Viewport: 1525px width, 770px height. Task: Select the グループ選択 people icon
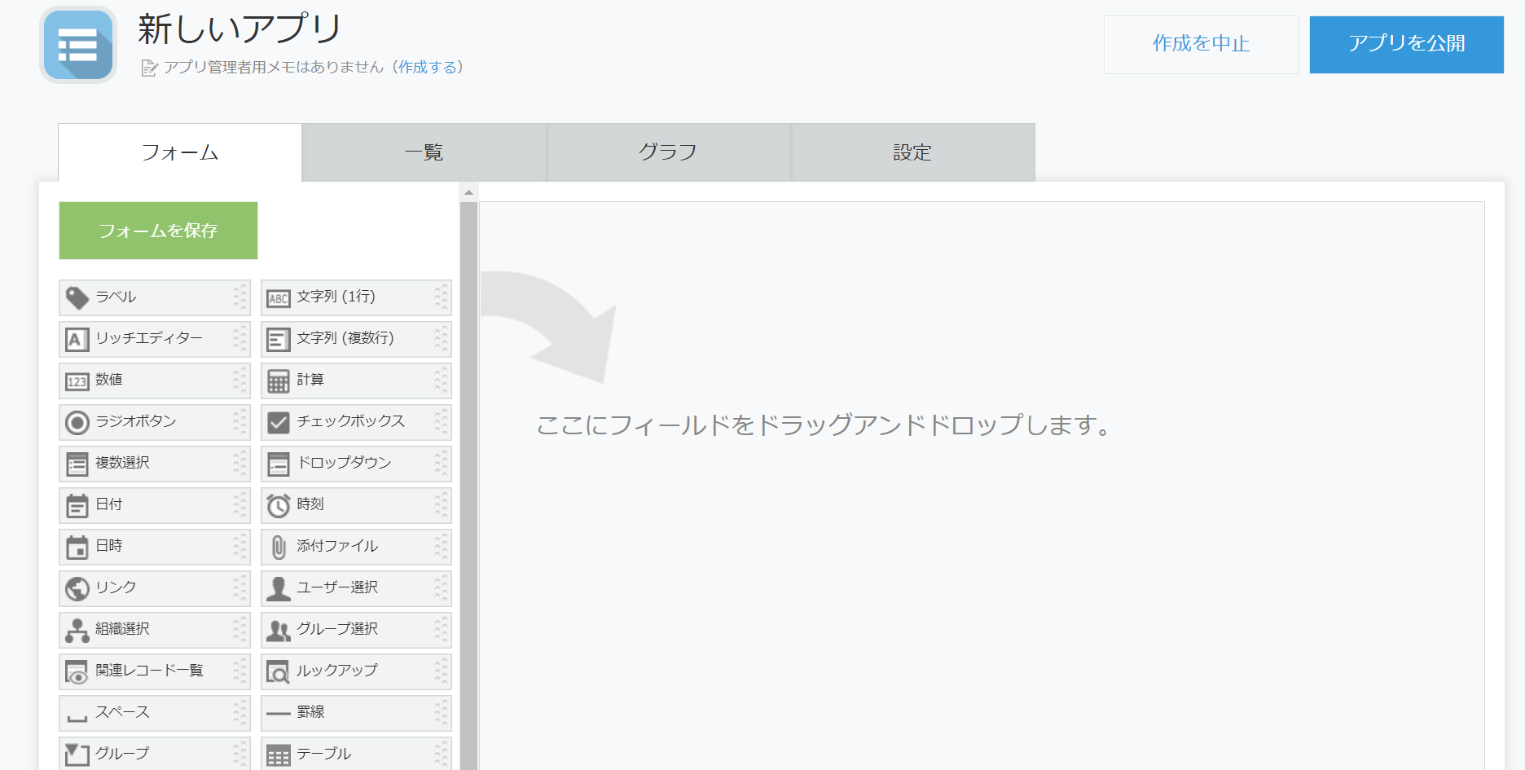279,631
